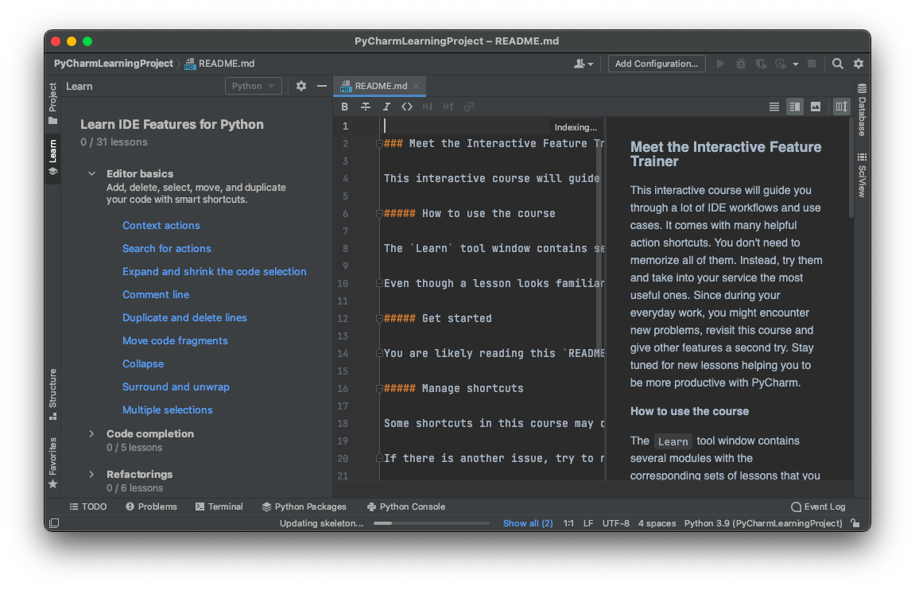Click the Run with Coverage icon

761,64
